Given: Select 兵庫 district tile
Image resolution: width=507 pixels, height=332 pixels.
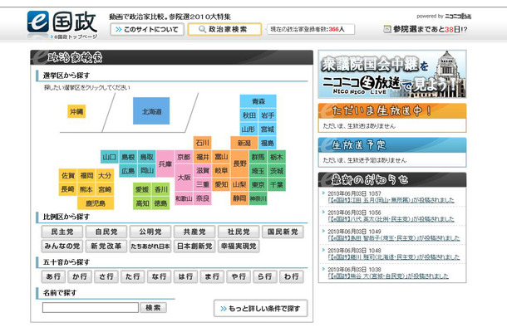Looking at the screenshot, I should click(x=165, y=164).
